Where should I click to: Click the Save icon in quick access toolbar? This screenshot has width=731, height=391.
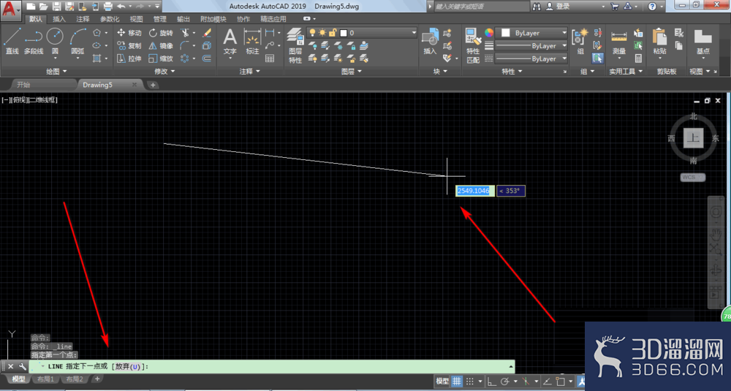click(56, 6)
